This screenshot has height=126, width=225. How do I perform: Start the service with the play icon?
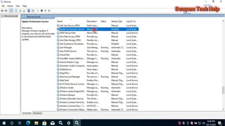38,11
